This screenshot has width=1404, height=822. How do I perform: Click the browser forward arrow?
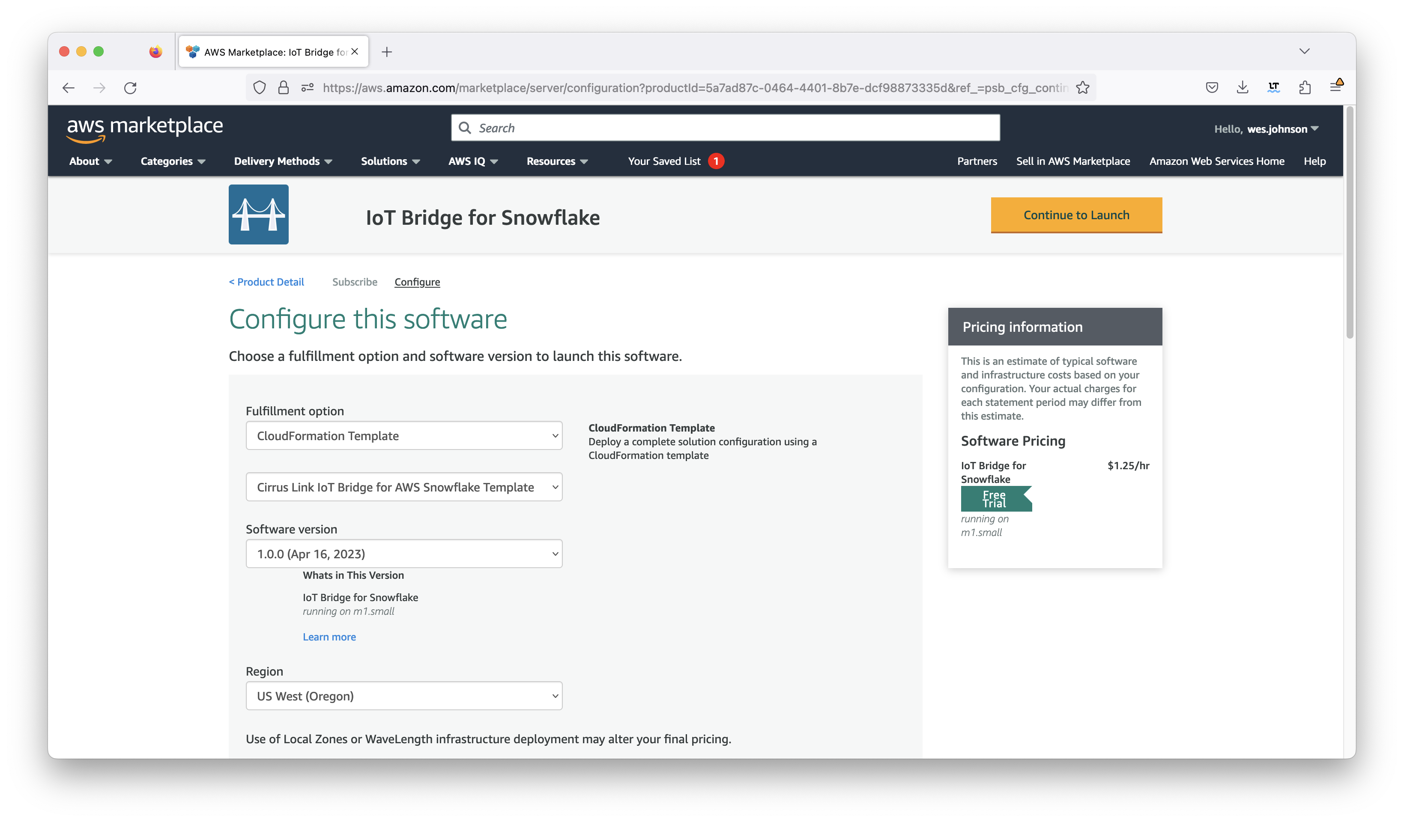[x=99, y=87]
